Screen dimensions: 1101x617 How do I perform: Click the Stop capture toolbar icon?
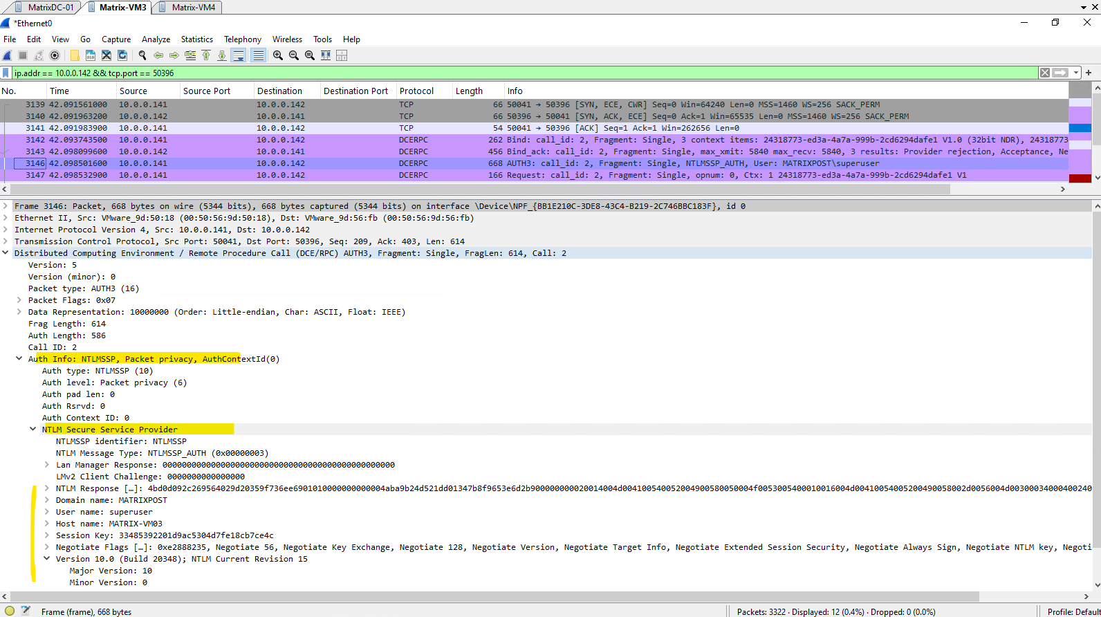pyautogui.click(x=23, y=55)
